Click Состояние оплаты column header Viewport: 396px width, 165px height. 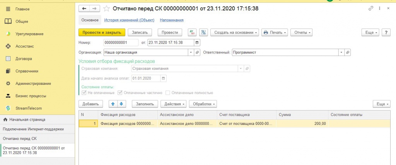point(359,114)
